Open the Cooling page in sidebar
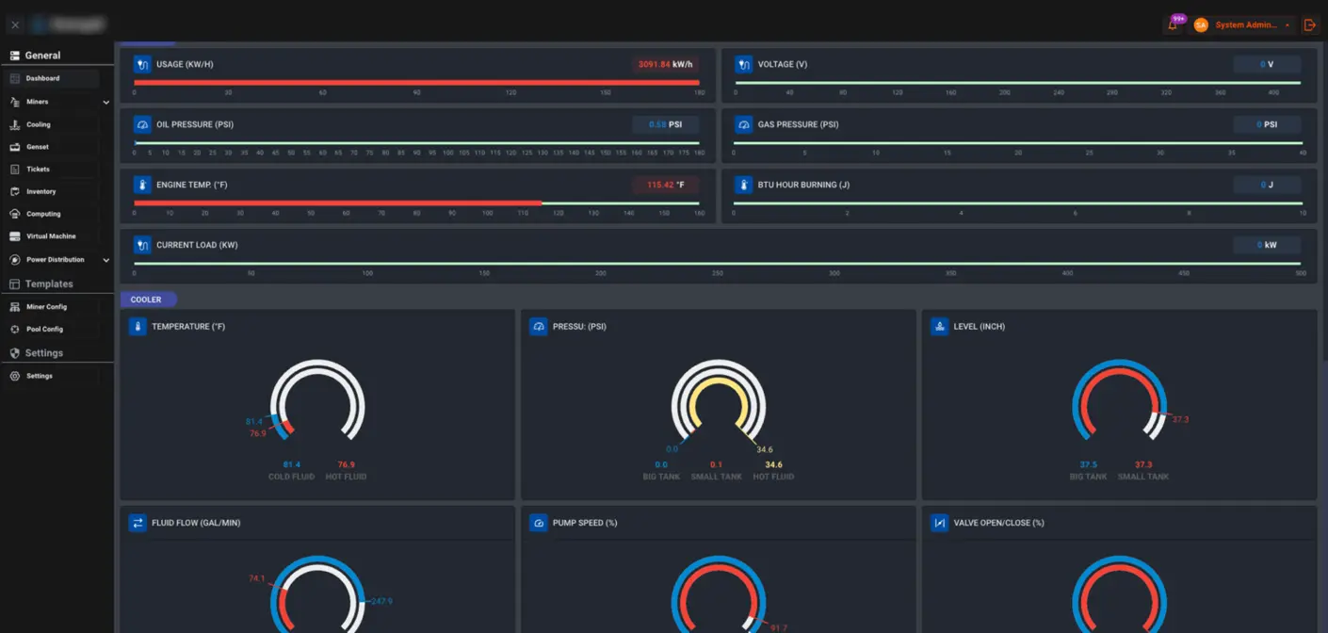 pyautogui.click(x=38, y=124)
